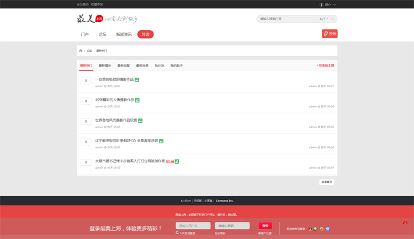Click the 新用户注册 link
The width and height of the screenshot is (414, 239).
265,233
